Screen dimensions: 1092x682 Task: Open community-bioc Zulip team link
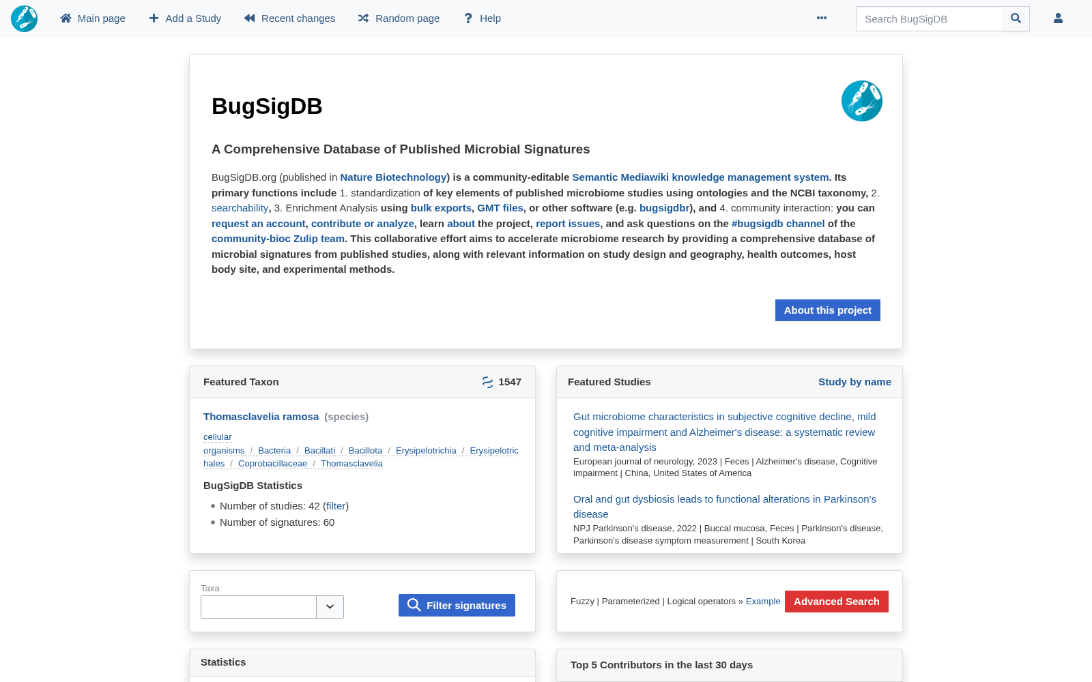(278, 239)
